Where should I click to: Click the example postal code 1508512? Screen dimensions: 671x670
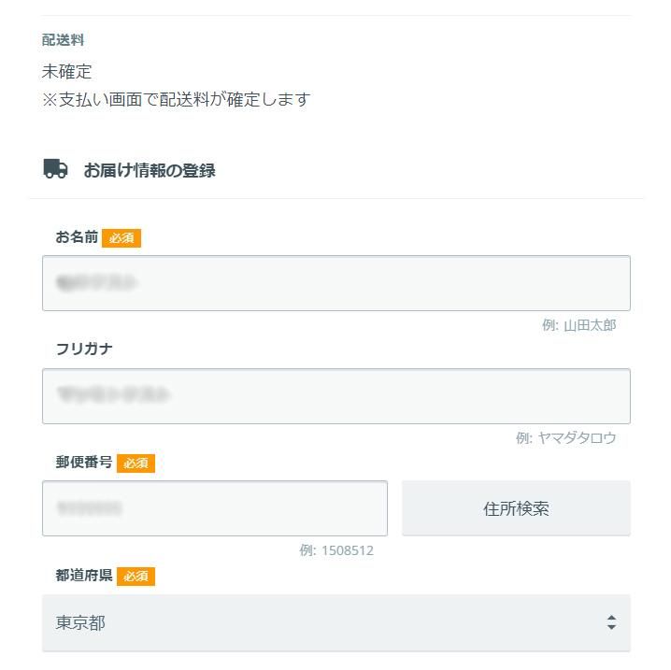coord(347,550)
